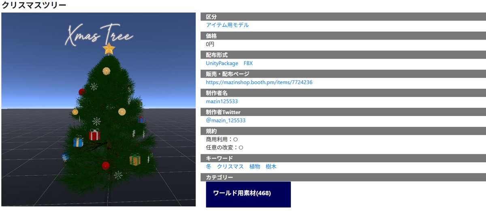Click the 制作者Twitter section header
The width and height of the screenshot is (486, 211).
(343, 112)
